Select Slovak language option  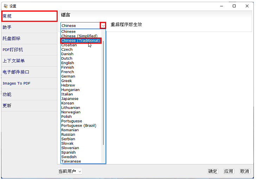(81, 143)
